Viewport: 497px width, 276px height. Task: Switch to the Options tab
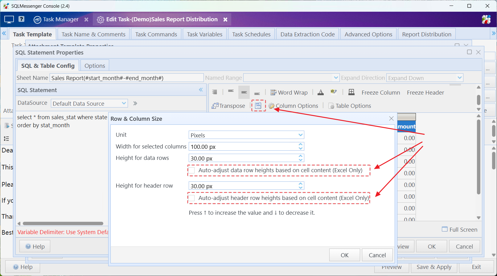(95, 66)
